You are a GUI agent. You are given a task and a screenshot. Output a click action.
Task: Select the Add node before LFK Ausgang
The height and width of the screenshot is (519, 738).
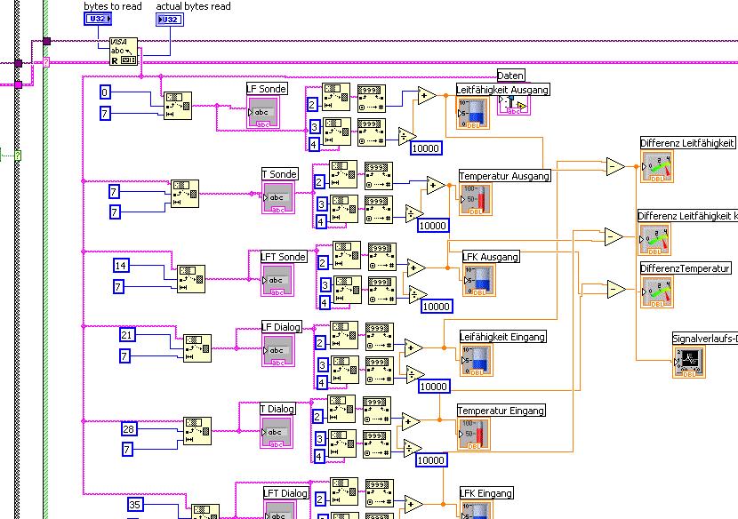415,267
